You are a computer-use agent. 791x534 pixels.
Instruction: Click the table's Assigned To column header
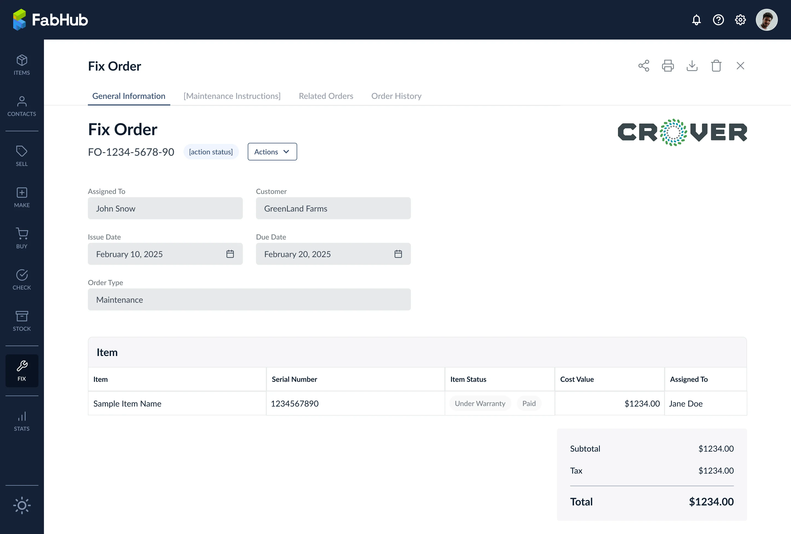(706, 379)
